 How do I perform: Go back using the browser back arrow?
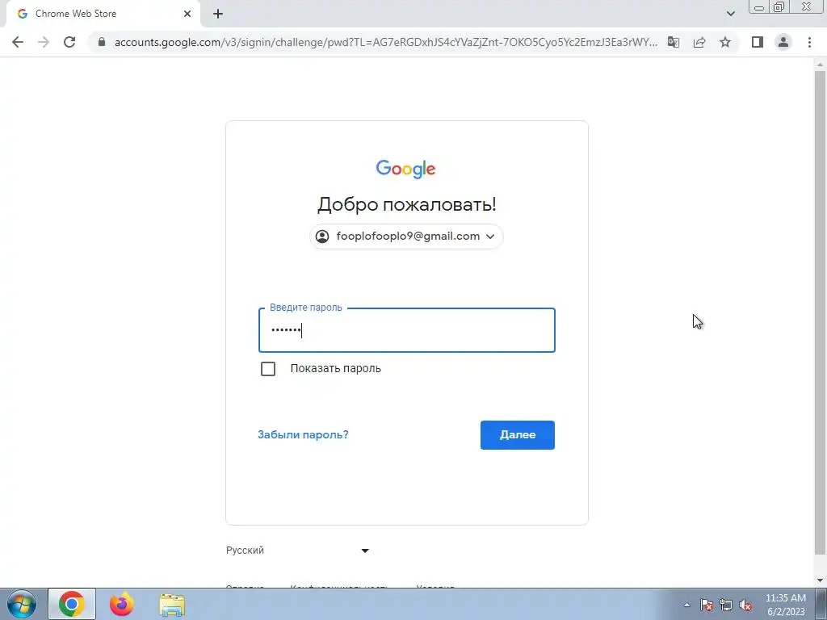click(x=18, y=42)
